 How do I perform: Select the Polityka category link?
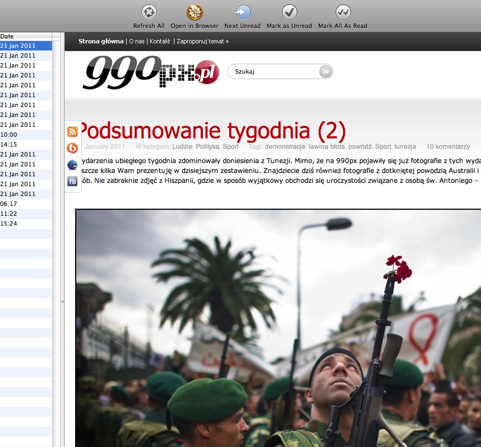[x=207, y=147]
